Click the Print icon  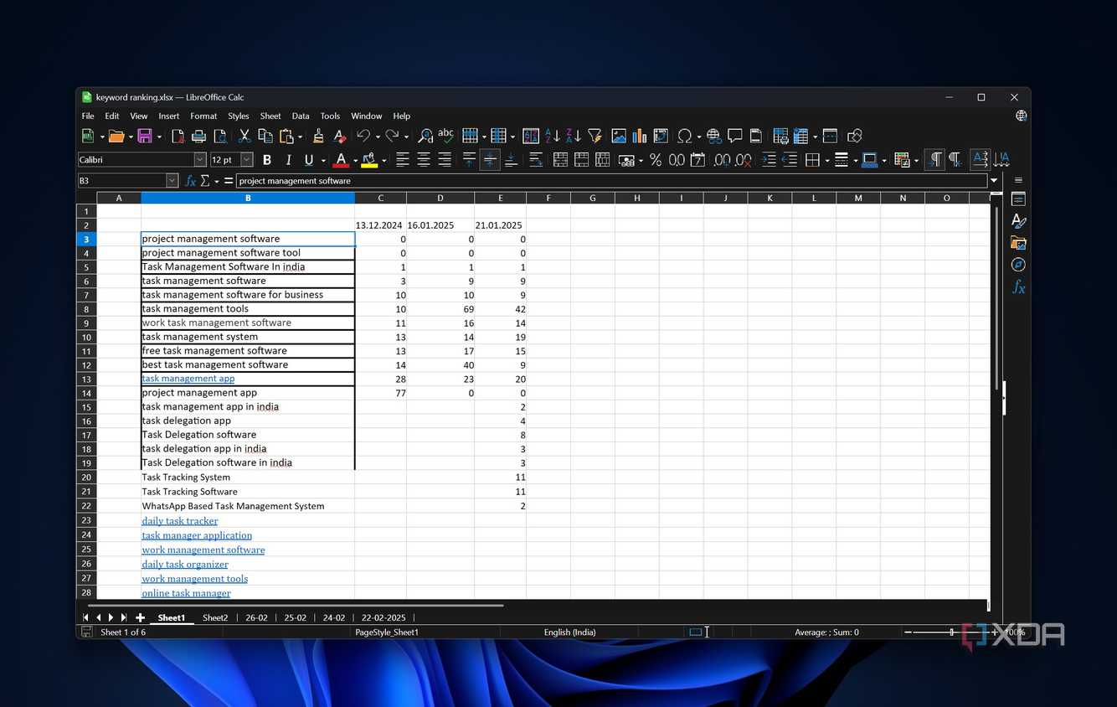click(198, 136)
